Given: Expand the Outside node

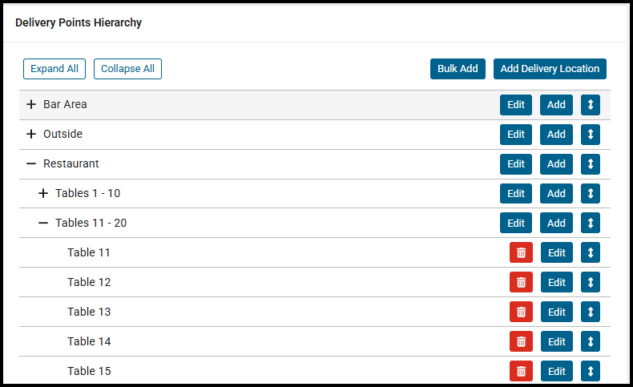Looking at the screenshot, I should tap(31, 134).
